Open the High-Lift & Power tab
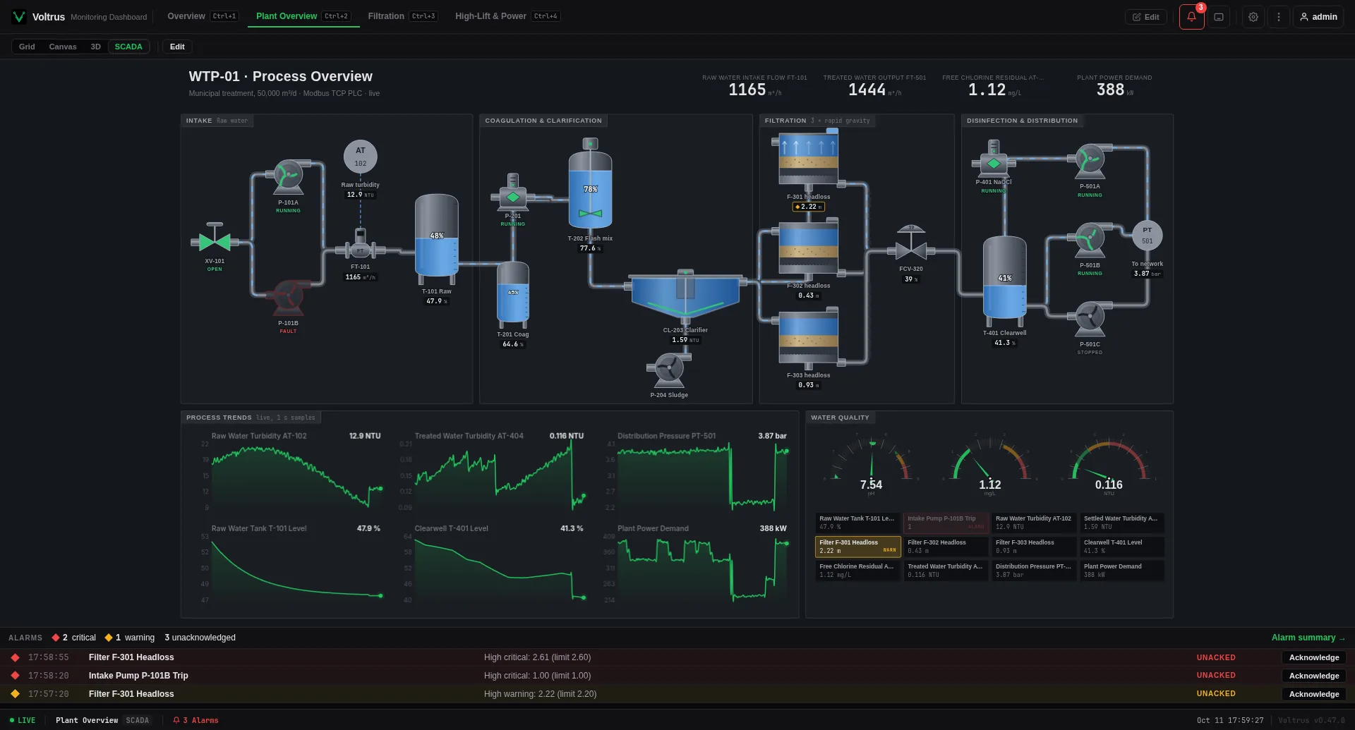Screen dimensions: 1355x730 (x=507, y=16)
